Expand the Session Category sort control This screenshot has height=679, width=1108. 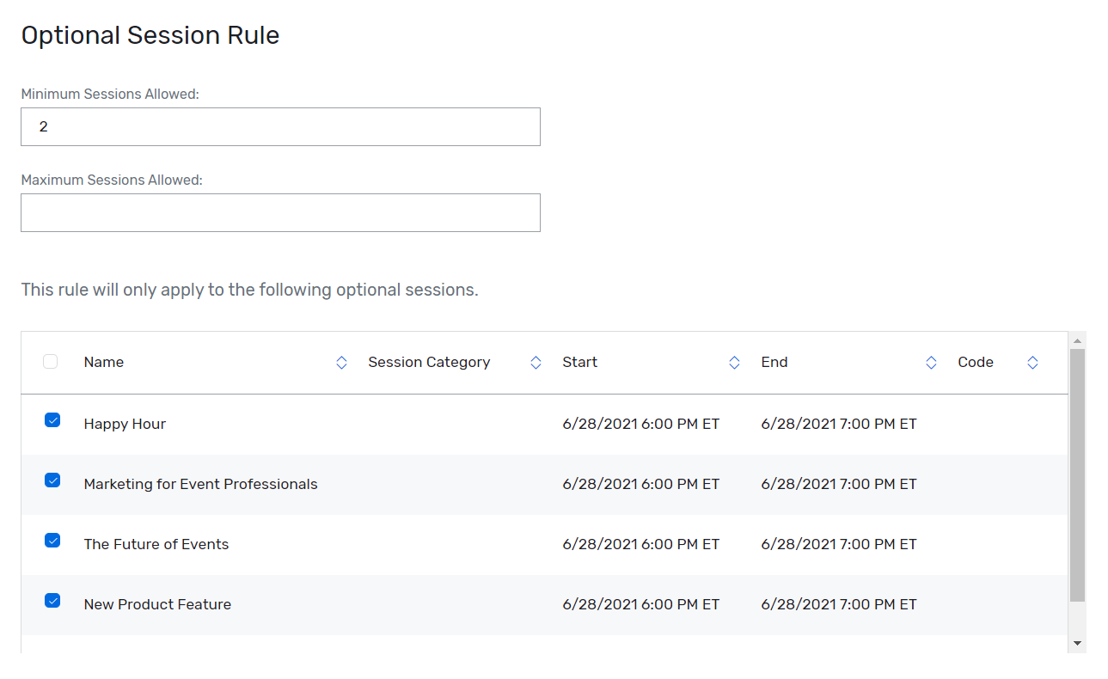point(536,362)
